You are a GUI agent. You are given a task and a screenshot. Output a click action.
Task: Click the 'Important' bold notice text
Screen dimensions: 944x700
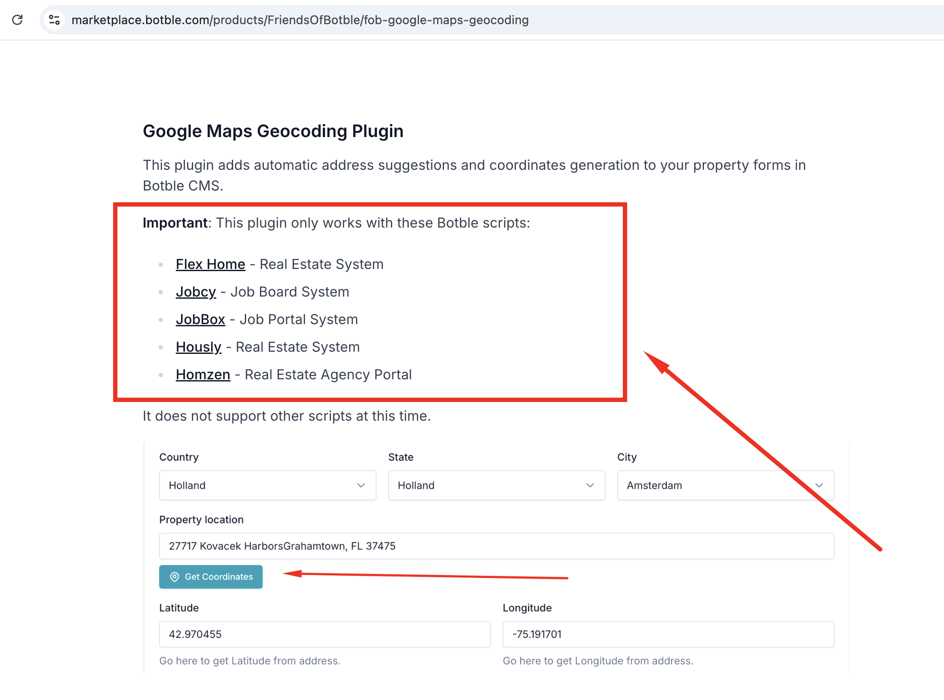[175, 223]
